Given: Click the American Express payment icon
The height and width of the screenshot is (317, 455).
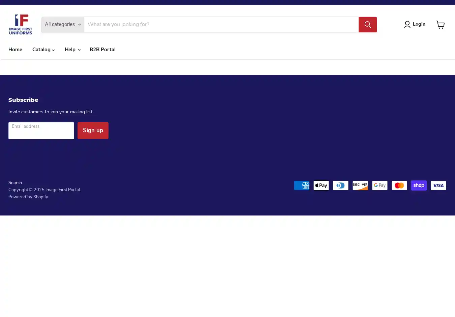Looking at the screenshot, I should click(301, 185).
